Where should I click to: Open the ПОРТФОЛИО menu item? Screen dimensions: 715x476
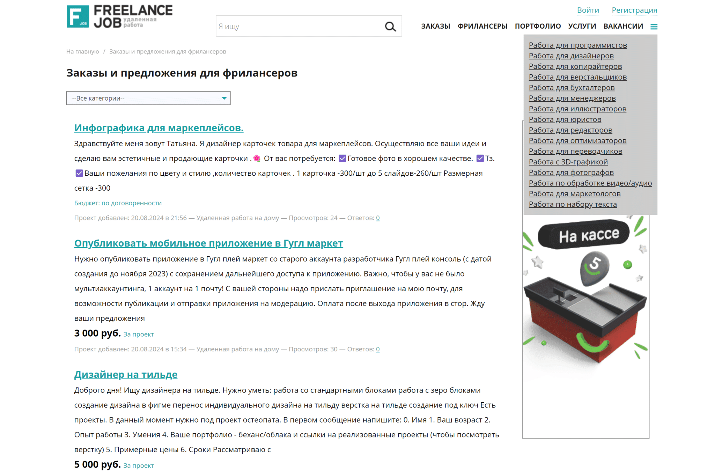pyautogui.click(x=538, y=27)
